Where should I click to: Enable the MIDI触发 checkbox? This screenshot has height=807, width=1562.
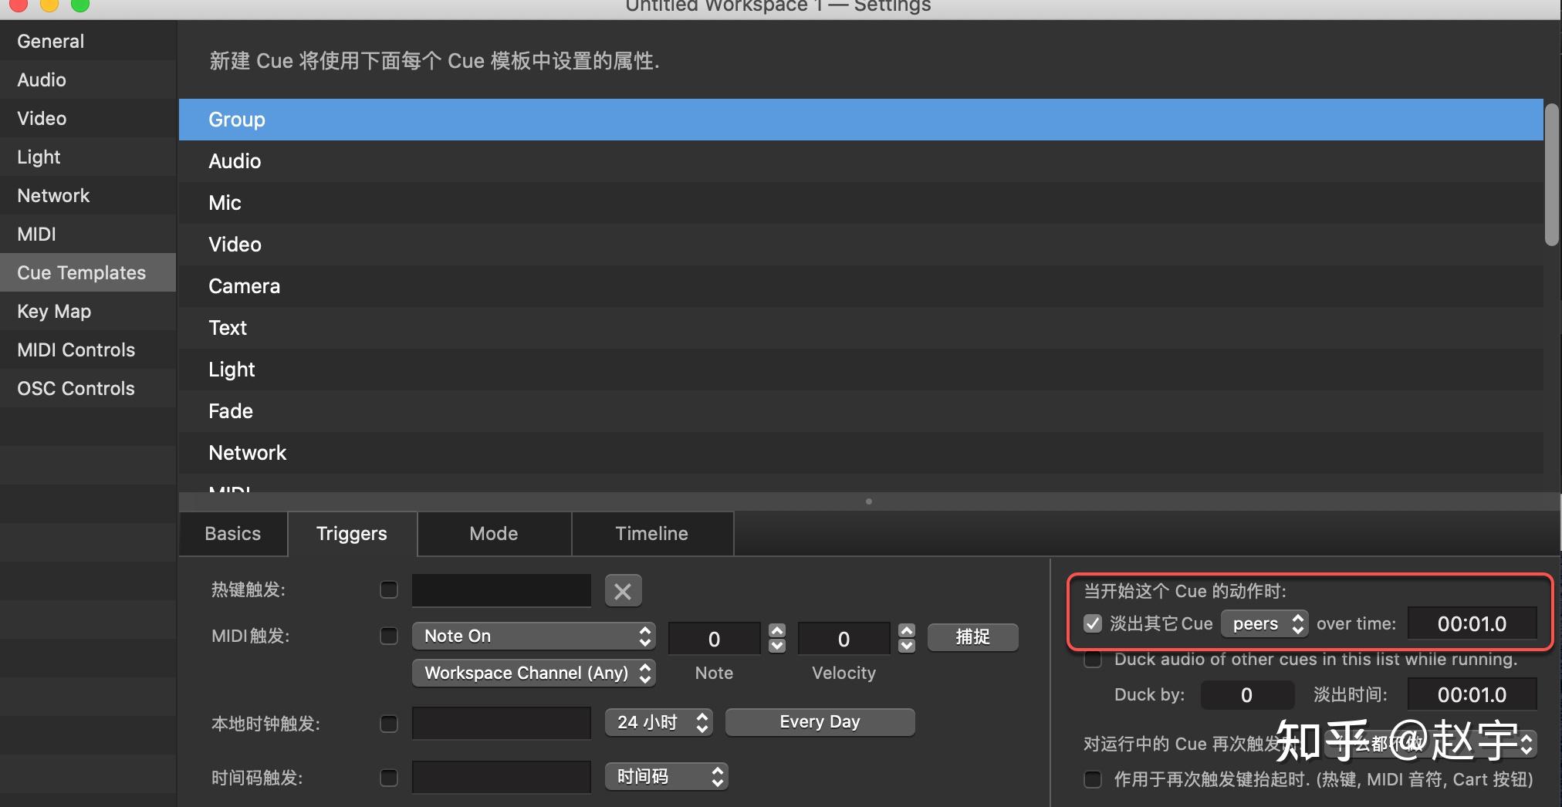click(x=389, y=636)
